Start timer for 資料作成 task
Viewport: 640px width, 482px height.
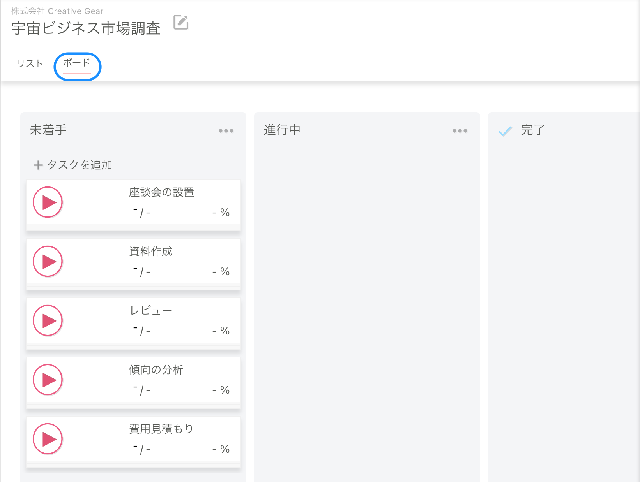click(48, 262)
